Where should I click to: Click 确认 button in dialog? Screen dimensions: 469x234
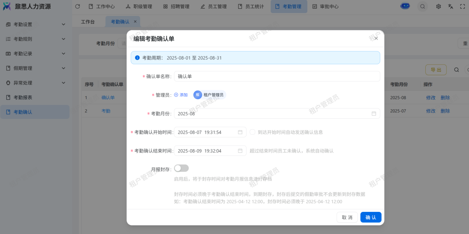(x=371, y=217)
